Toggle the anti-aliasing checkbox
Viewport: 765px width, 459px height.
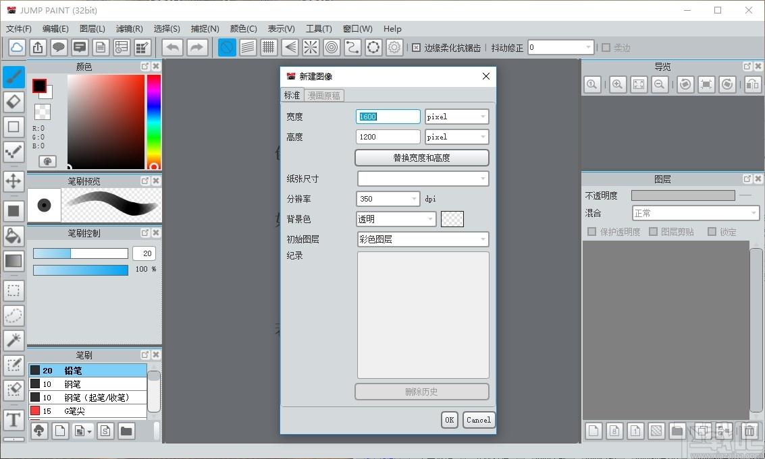[x=416, y=48]
